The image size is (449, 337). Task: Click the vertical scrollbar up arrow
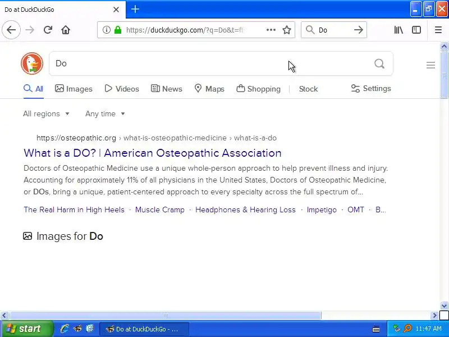click(x=444, y=46)
